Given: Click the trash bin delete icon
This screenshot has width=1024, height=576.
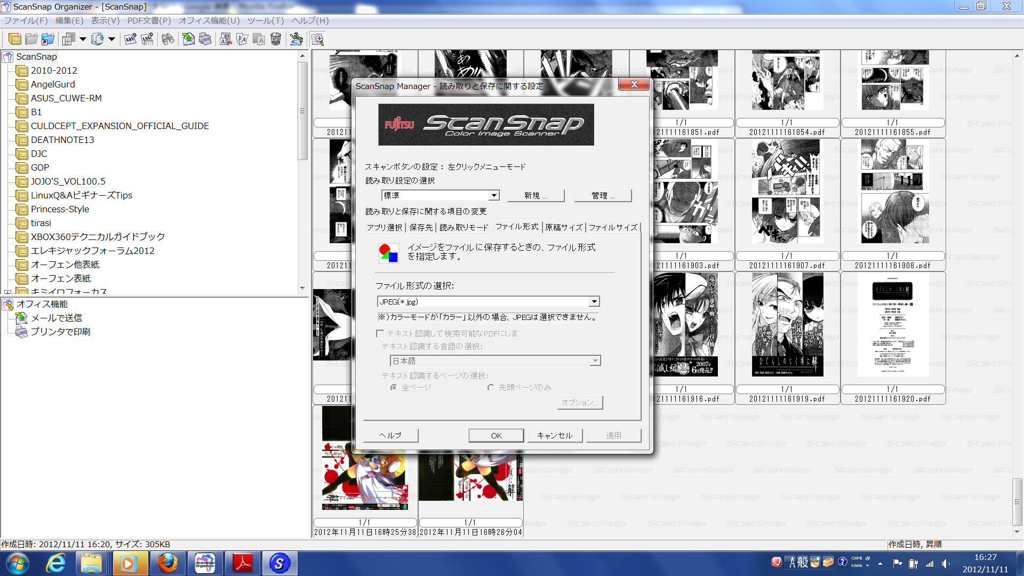Looking at the screenshot, I should pos(276,39).
